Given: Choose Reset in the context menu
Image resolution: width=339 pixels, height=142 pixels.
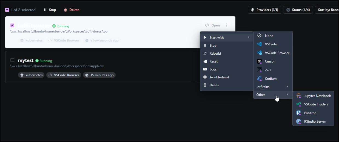Looking at the screenshot, I should 227,61.
